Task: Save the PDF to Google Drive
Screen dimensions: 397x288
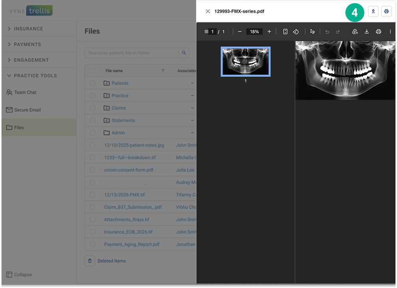Action: 354,32
